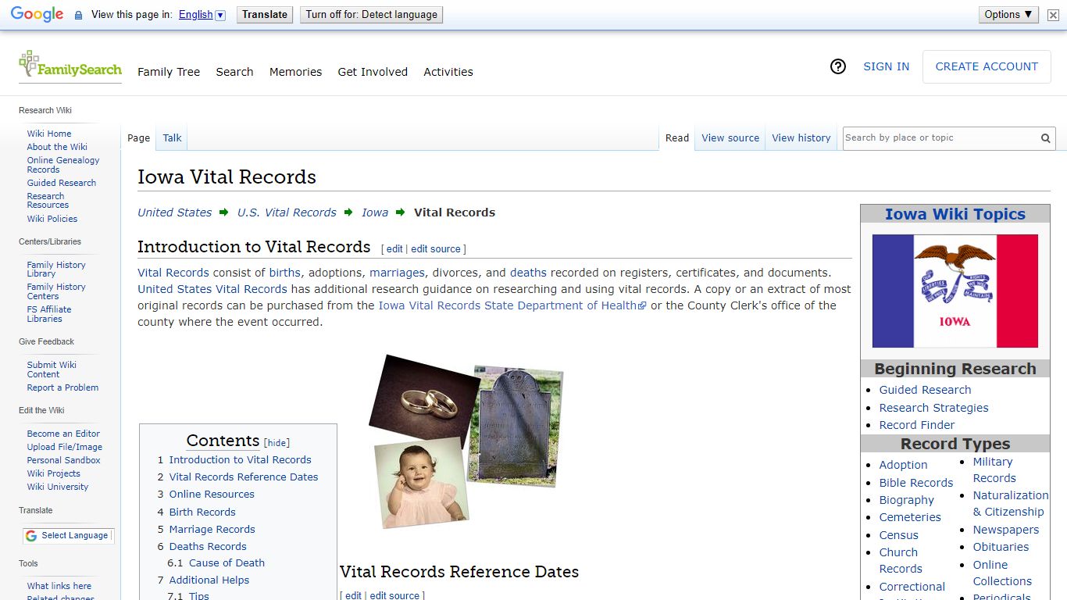Click the Translate button

pos(265,15)
